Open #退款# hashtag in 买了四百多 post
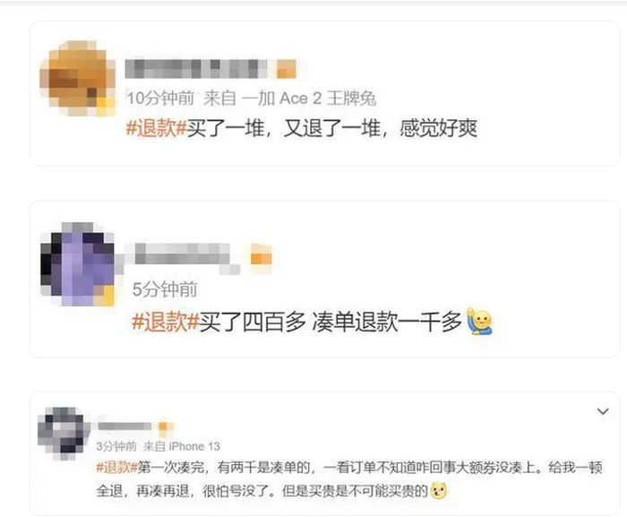627x517 pixels. (166, 322)
